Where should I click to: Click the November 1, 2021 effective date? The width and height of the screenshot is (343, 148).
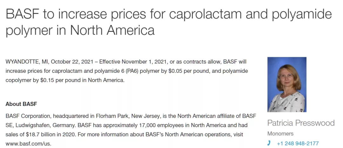pos(145,62)
